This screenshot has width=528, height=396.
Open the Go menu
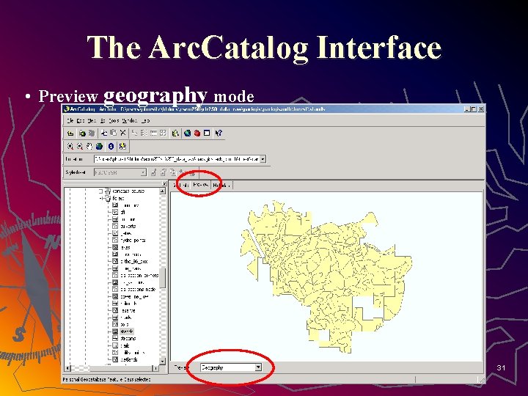103,120
